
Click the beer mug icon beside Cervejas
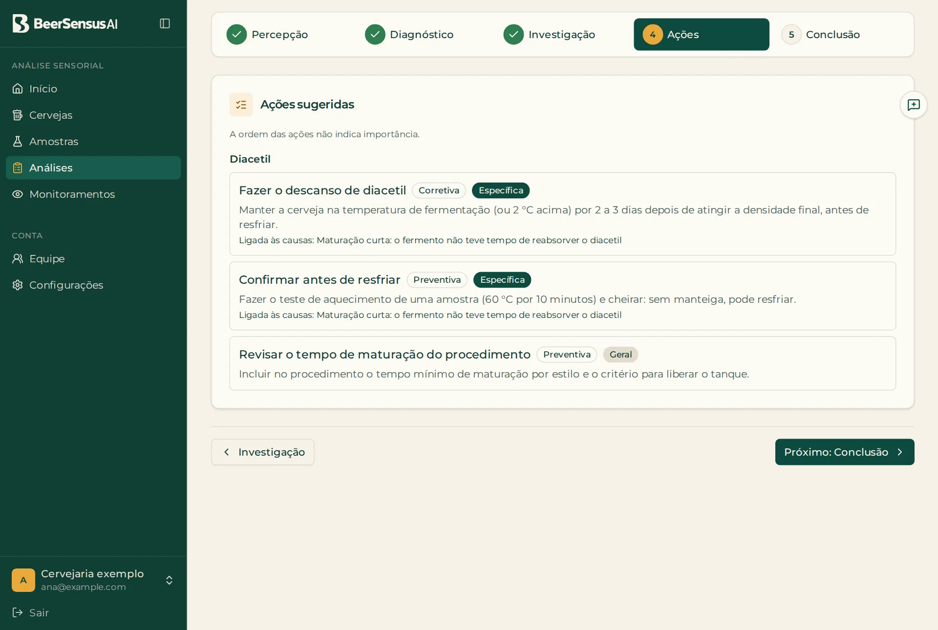[18, 115]
